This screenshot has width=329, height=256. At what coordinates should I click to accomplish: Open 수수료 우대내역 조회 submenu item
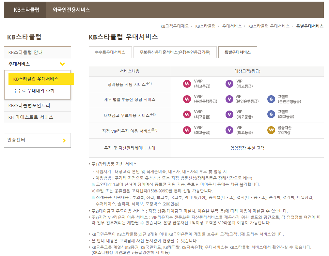34,91
